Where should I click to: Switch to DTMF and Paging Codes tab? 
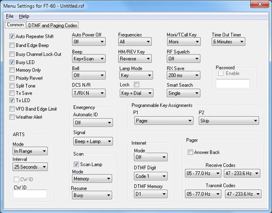coord(52,26)
